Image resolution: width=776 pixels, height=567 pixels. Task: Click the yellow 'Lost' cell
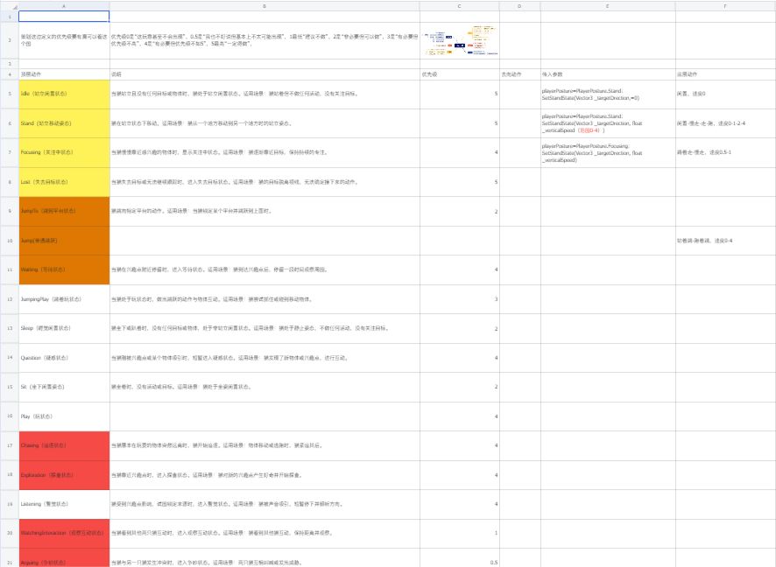(x=64, y=182)
